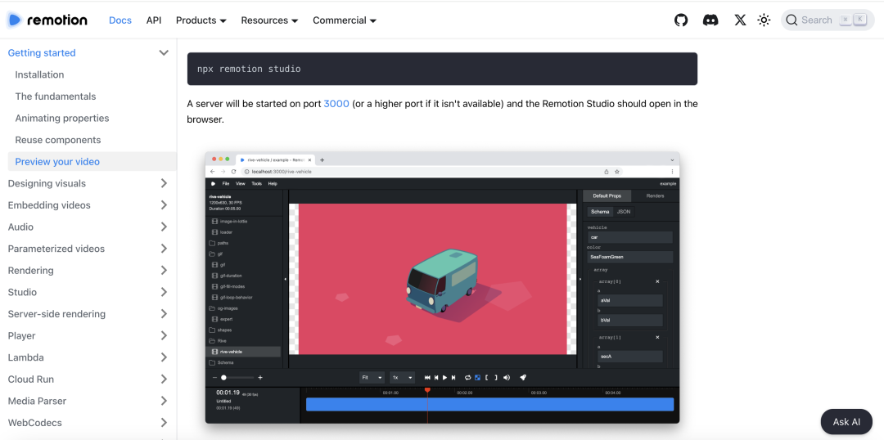Open the X (Twitter) profile icon

tap(740, 20)
